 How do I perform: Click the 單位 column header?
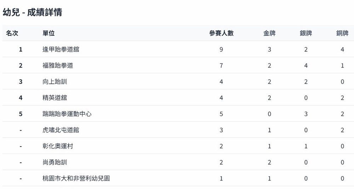(x=48, y=33)
